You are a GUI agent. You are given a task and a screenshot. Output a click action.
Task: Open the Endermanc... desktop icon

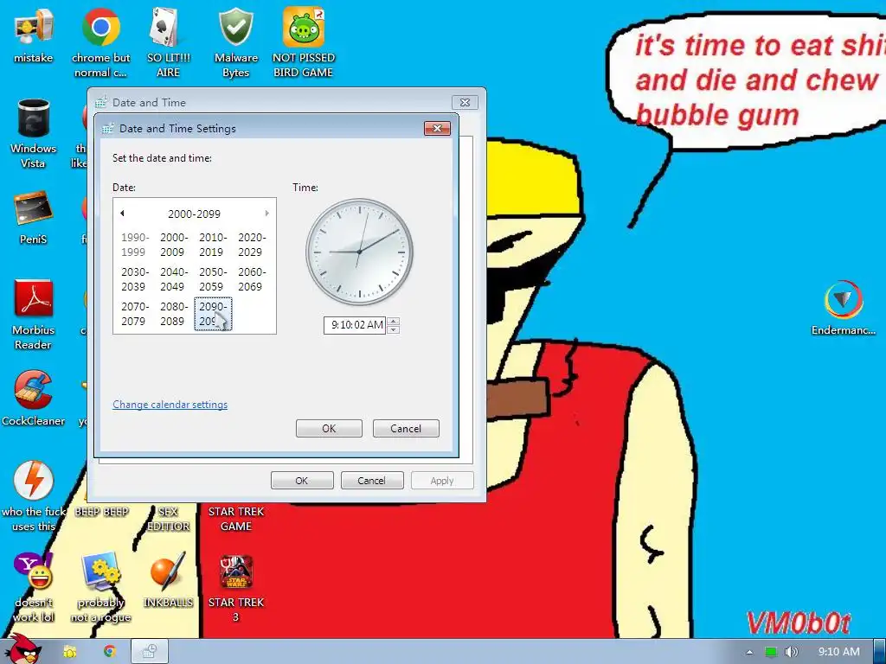click(x=843, y=308)
